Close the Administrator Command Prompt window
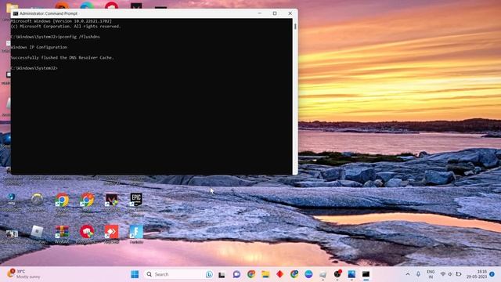 (x=290, y=13)
